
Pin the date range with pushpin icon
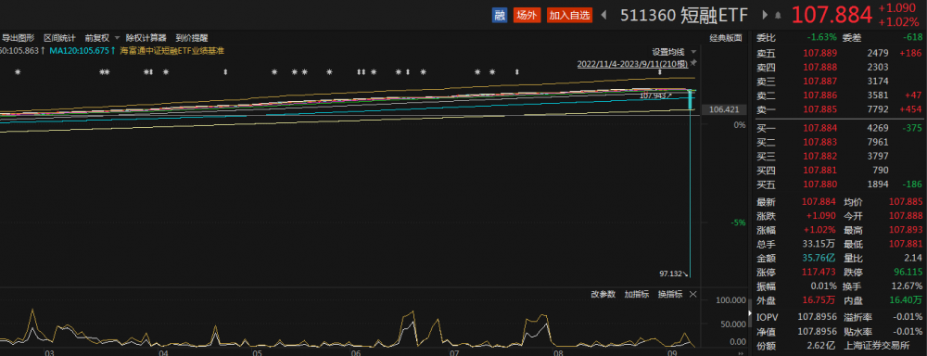(x=693, y=63)
